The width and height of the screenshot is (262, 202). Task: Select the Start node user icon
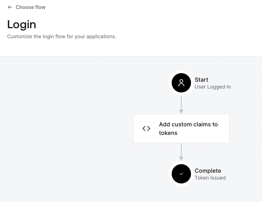click(x=181, y=83)
